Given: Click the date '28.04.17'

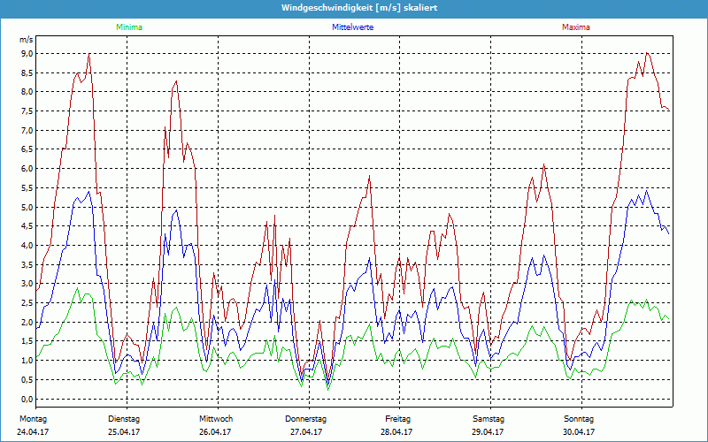Looking at the screenshot, I should pos(396,432).
